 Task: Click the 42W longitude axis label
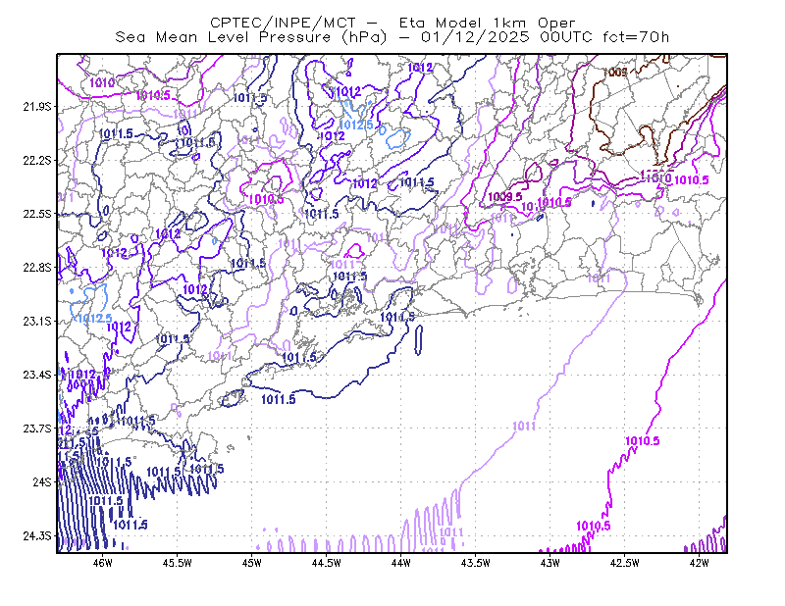pyautogui.click(x=699, y=563)
